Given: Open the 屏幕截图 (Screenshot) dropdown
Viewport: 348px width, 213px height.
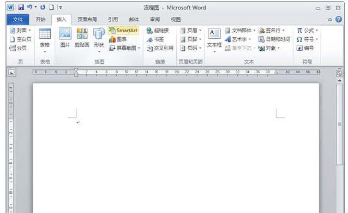Looking at the screenshot, I should [125, 48].
